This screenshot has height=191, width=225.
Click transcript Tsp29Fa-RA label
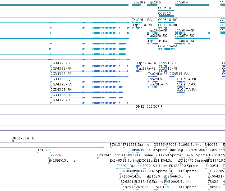coord(142,20)
